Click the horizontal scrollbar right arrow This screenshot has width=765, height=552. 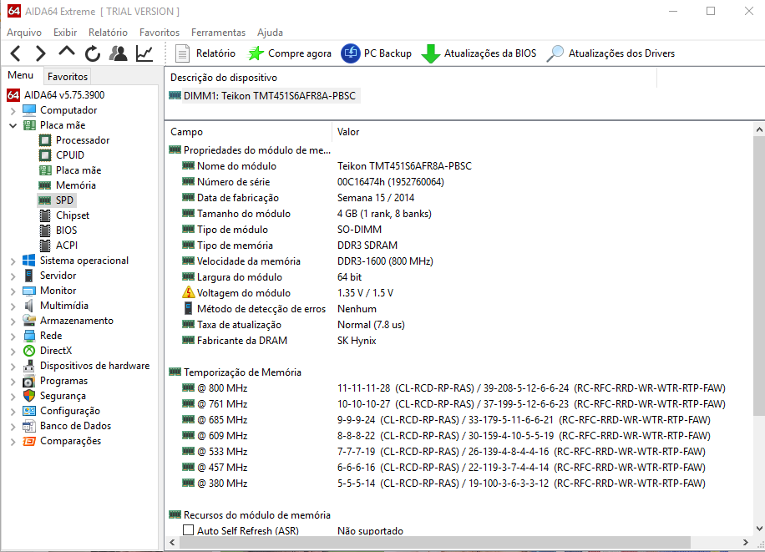tap(746, 542)
